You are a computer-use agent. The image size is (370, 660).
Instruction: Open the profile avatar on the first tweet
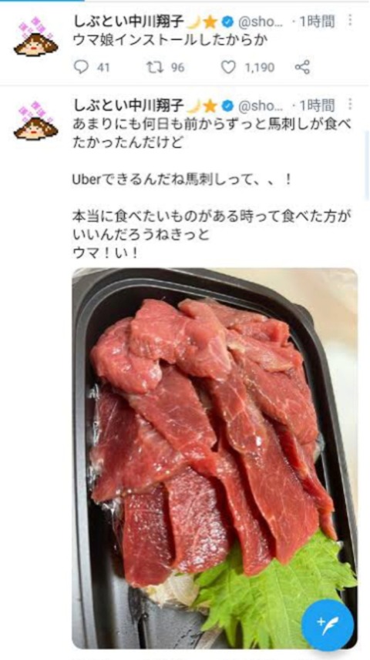pos(35,37)
